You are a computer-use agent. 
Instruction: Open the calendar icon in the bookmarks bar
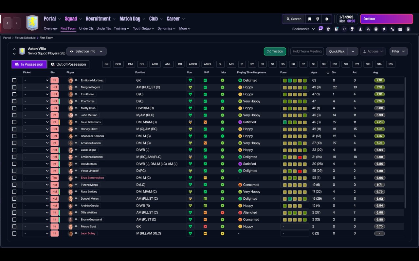pyautogui.click(x=400, y=29)
